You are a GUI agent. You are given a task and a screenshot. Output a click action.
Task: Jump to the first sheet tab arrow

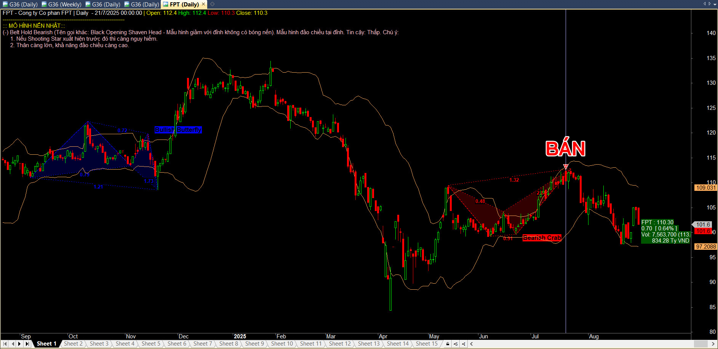[5, 344]
